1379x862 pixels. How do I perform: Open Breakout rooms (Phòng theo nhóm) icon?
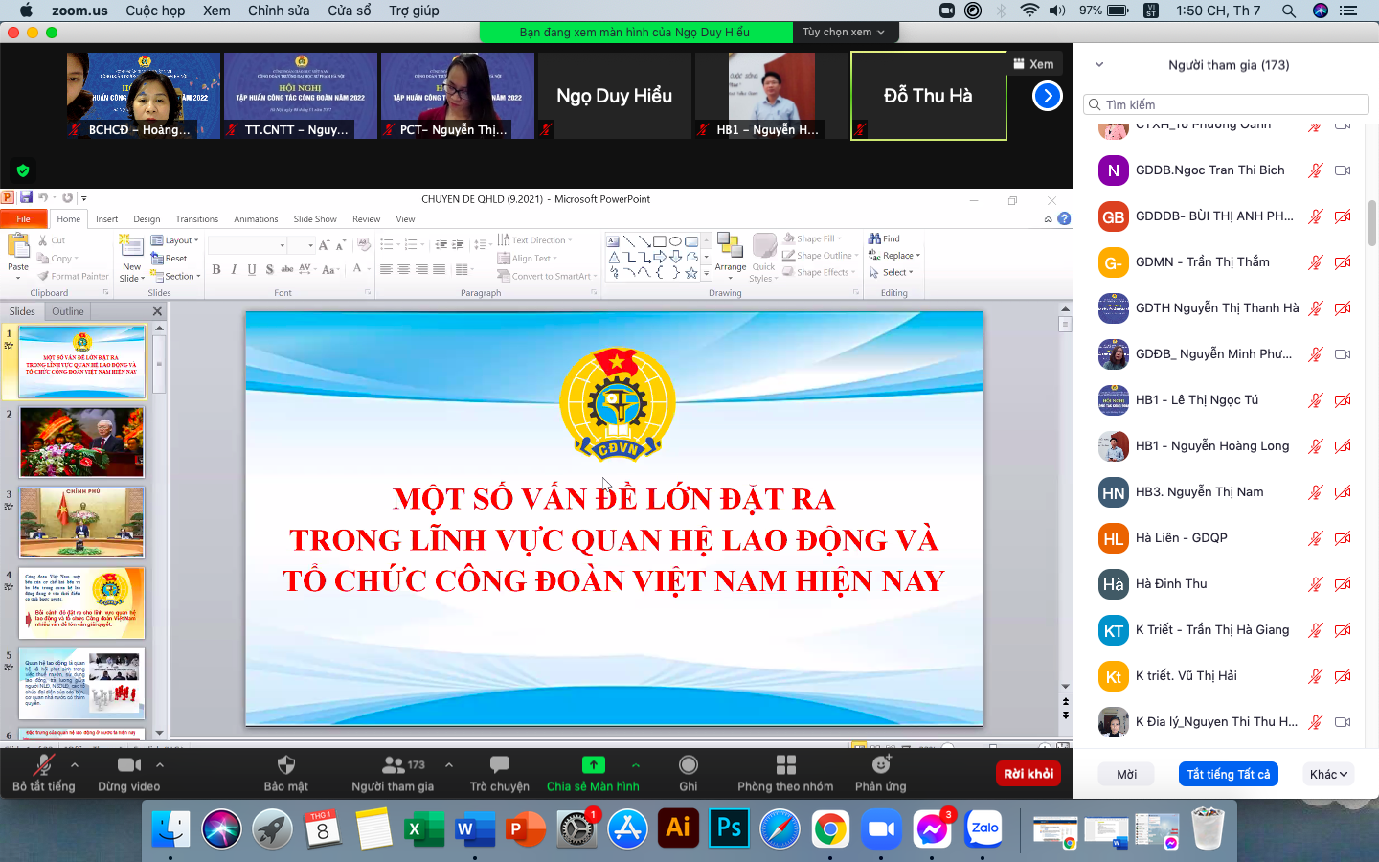click(x=785, y=765)
